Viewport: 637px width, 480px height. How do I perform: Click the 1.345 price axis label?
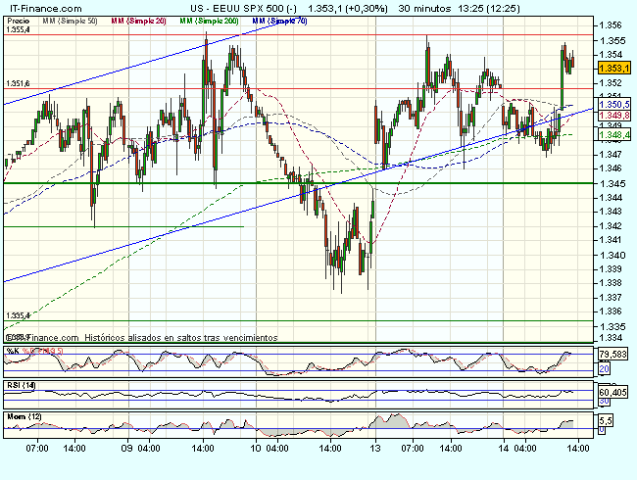tap(611, 184)
